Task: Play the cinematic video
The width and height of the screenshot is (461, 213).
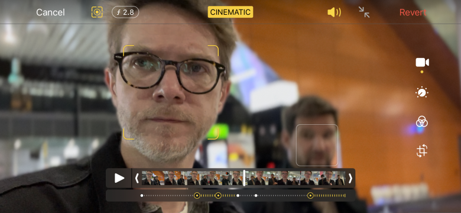Action: tap(119, 178)
